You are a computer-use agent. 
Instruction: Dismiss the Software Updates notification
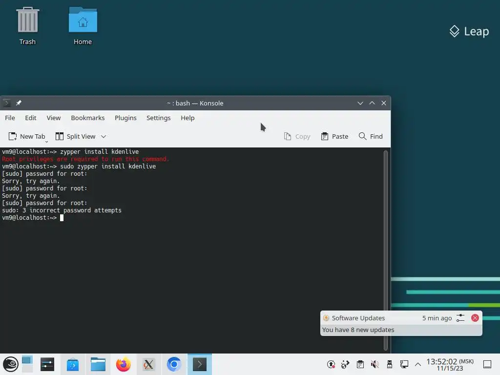coord(475,318)
